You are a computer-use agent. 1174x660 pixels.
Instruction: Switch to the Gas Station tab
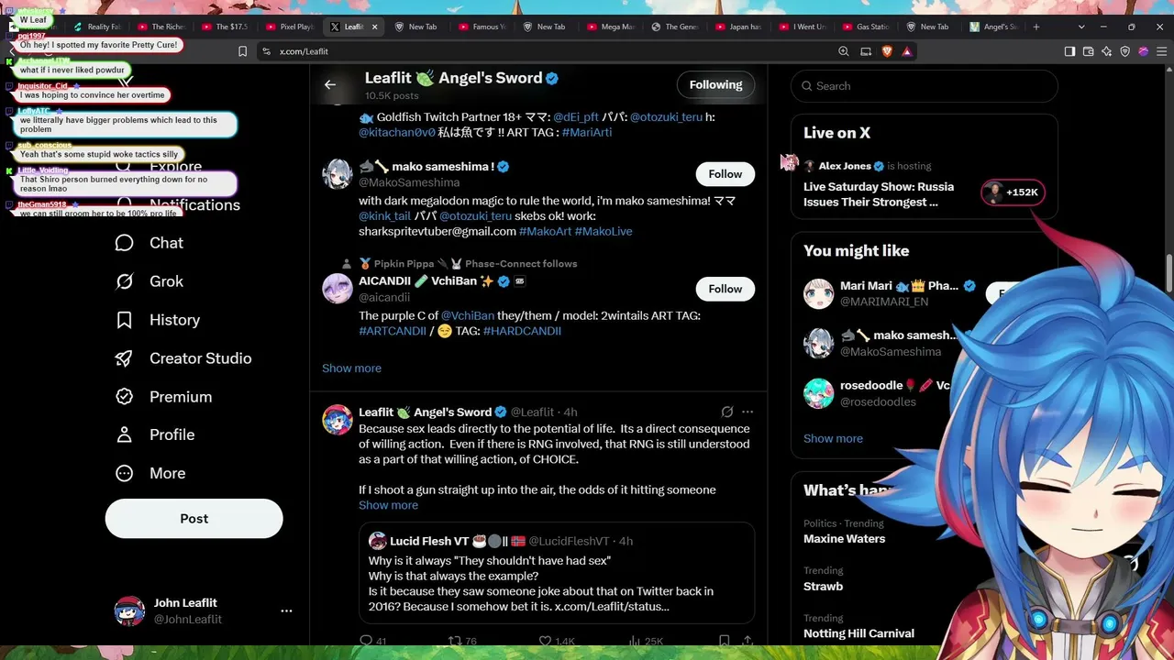[x=865, y=27]
